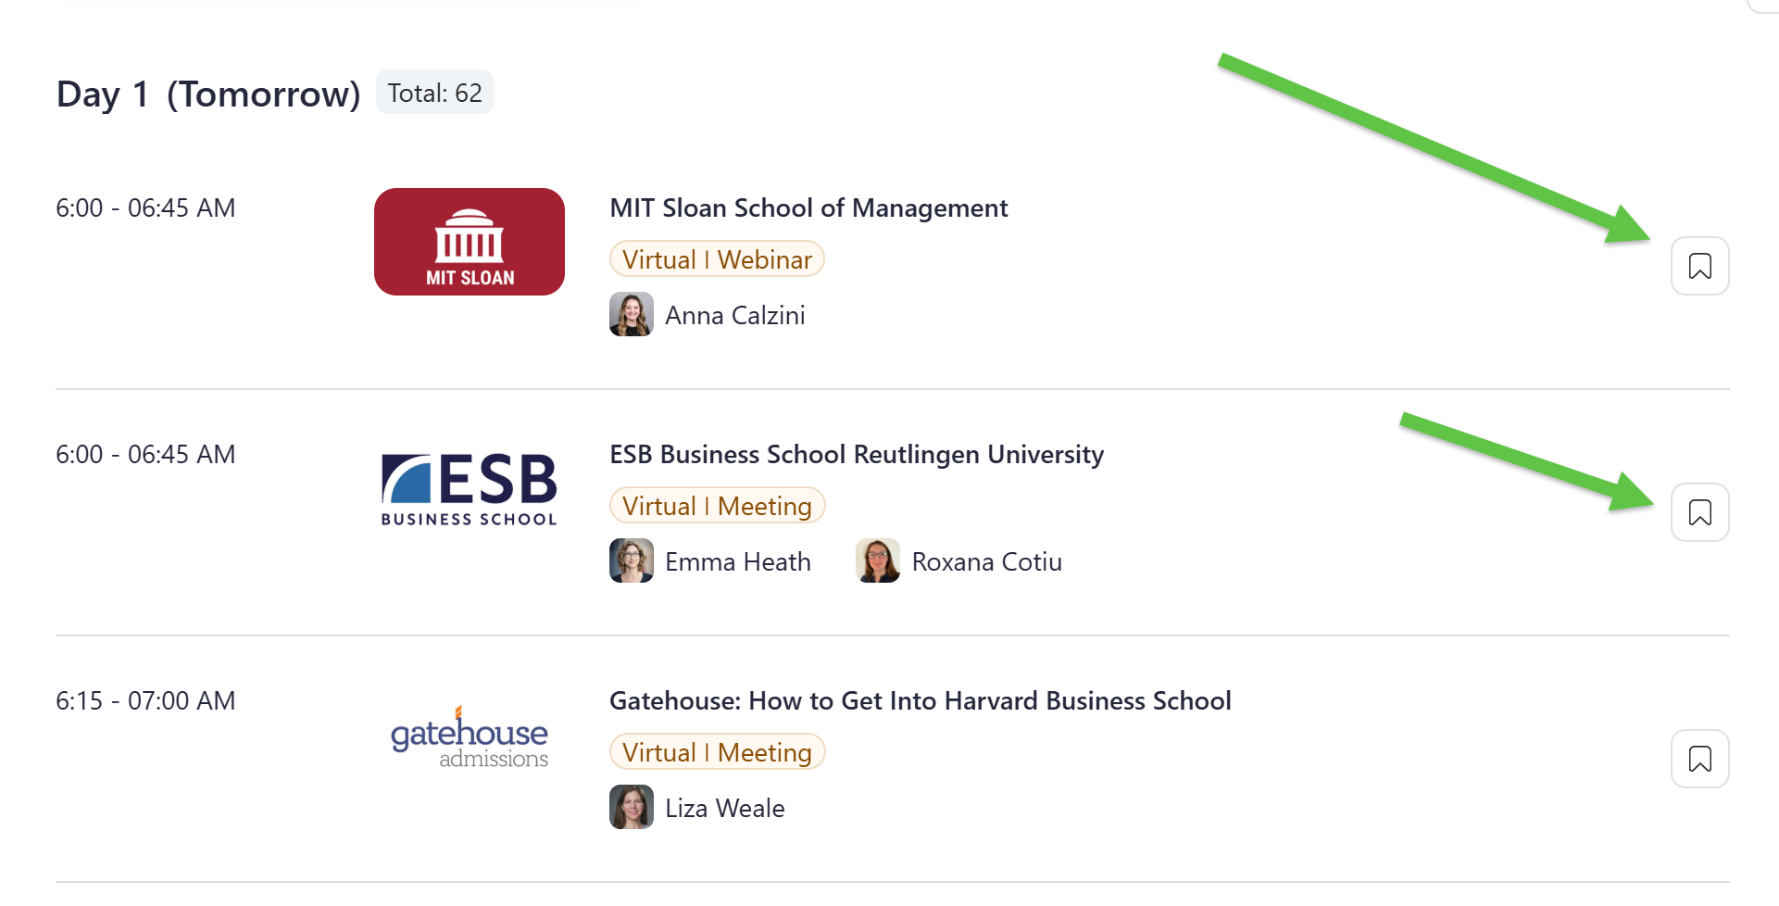The width and height of the screenshot is (1779, 906).
Task: Select ESB's Virtual | Meeting tag
Action: (717, 506)
